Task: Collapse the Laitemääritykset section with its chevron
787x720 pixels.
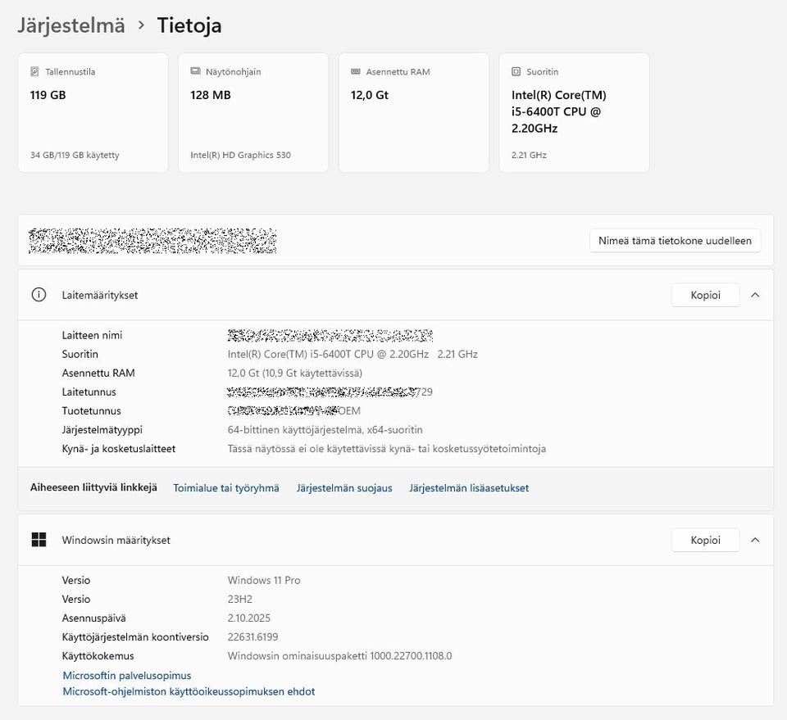Action: 755,295
